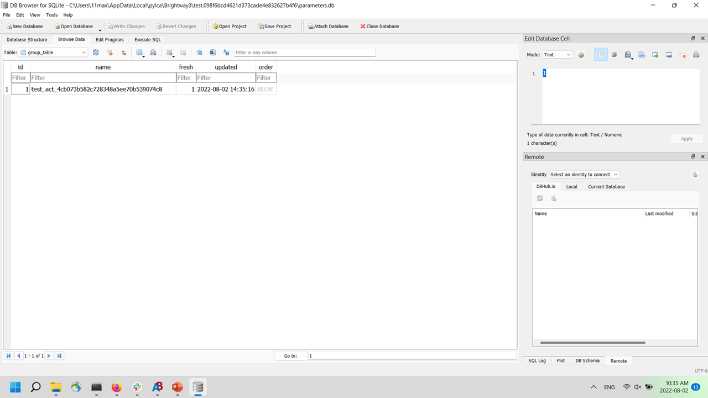Image resolution: width=708 pixels, height=398 pixels.
Task: Click the Filter in any column field
Action: (x=304, y=53)
